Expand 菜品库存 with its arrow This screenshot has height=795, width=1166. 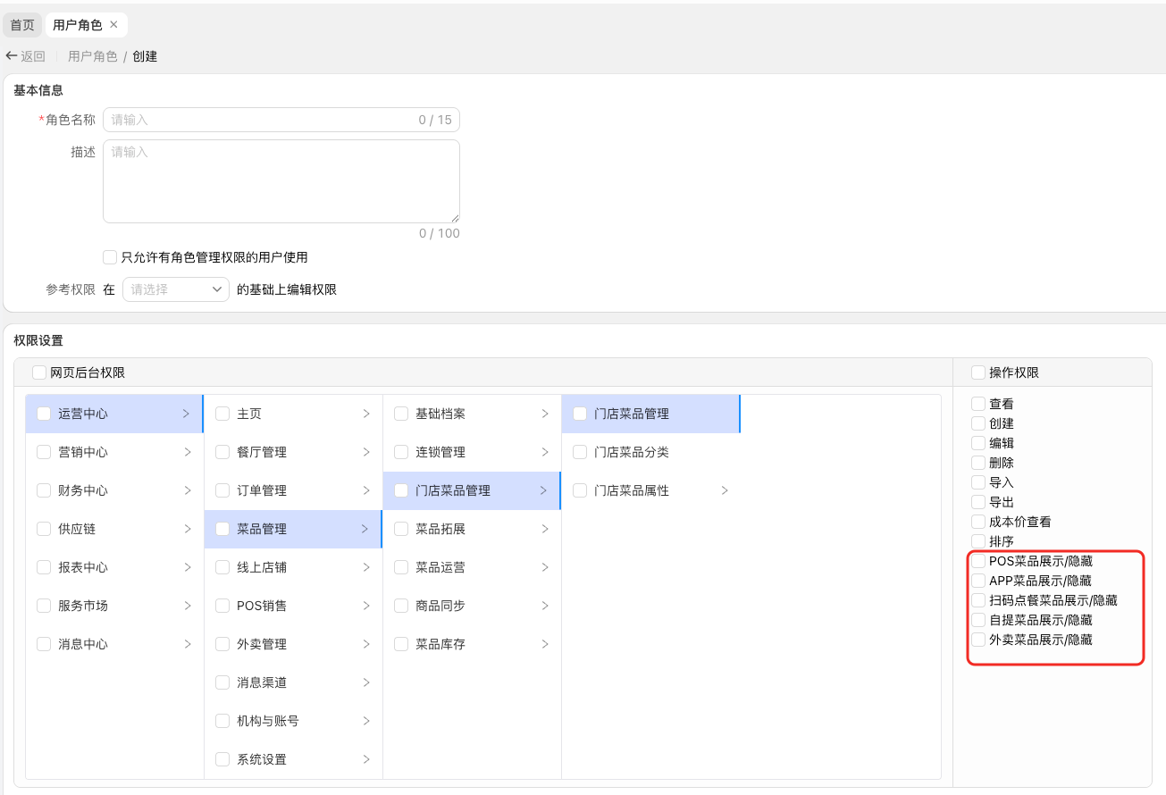coord(544,644)
